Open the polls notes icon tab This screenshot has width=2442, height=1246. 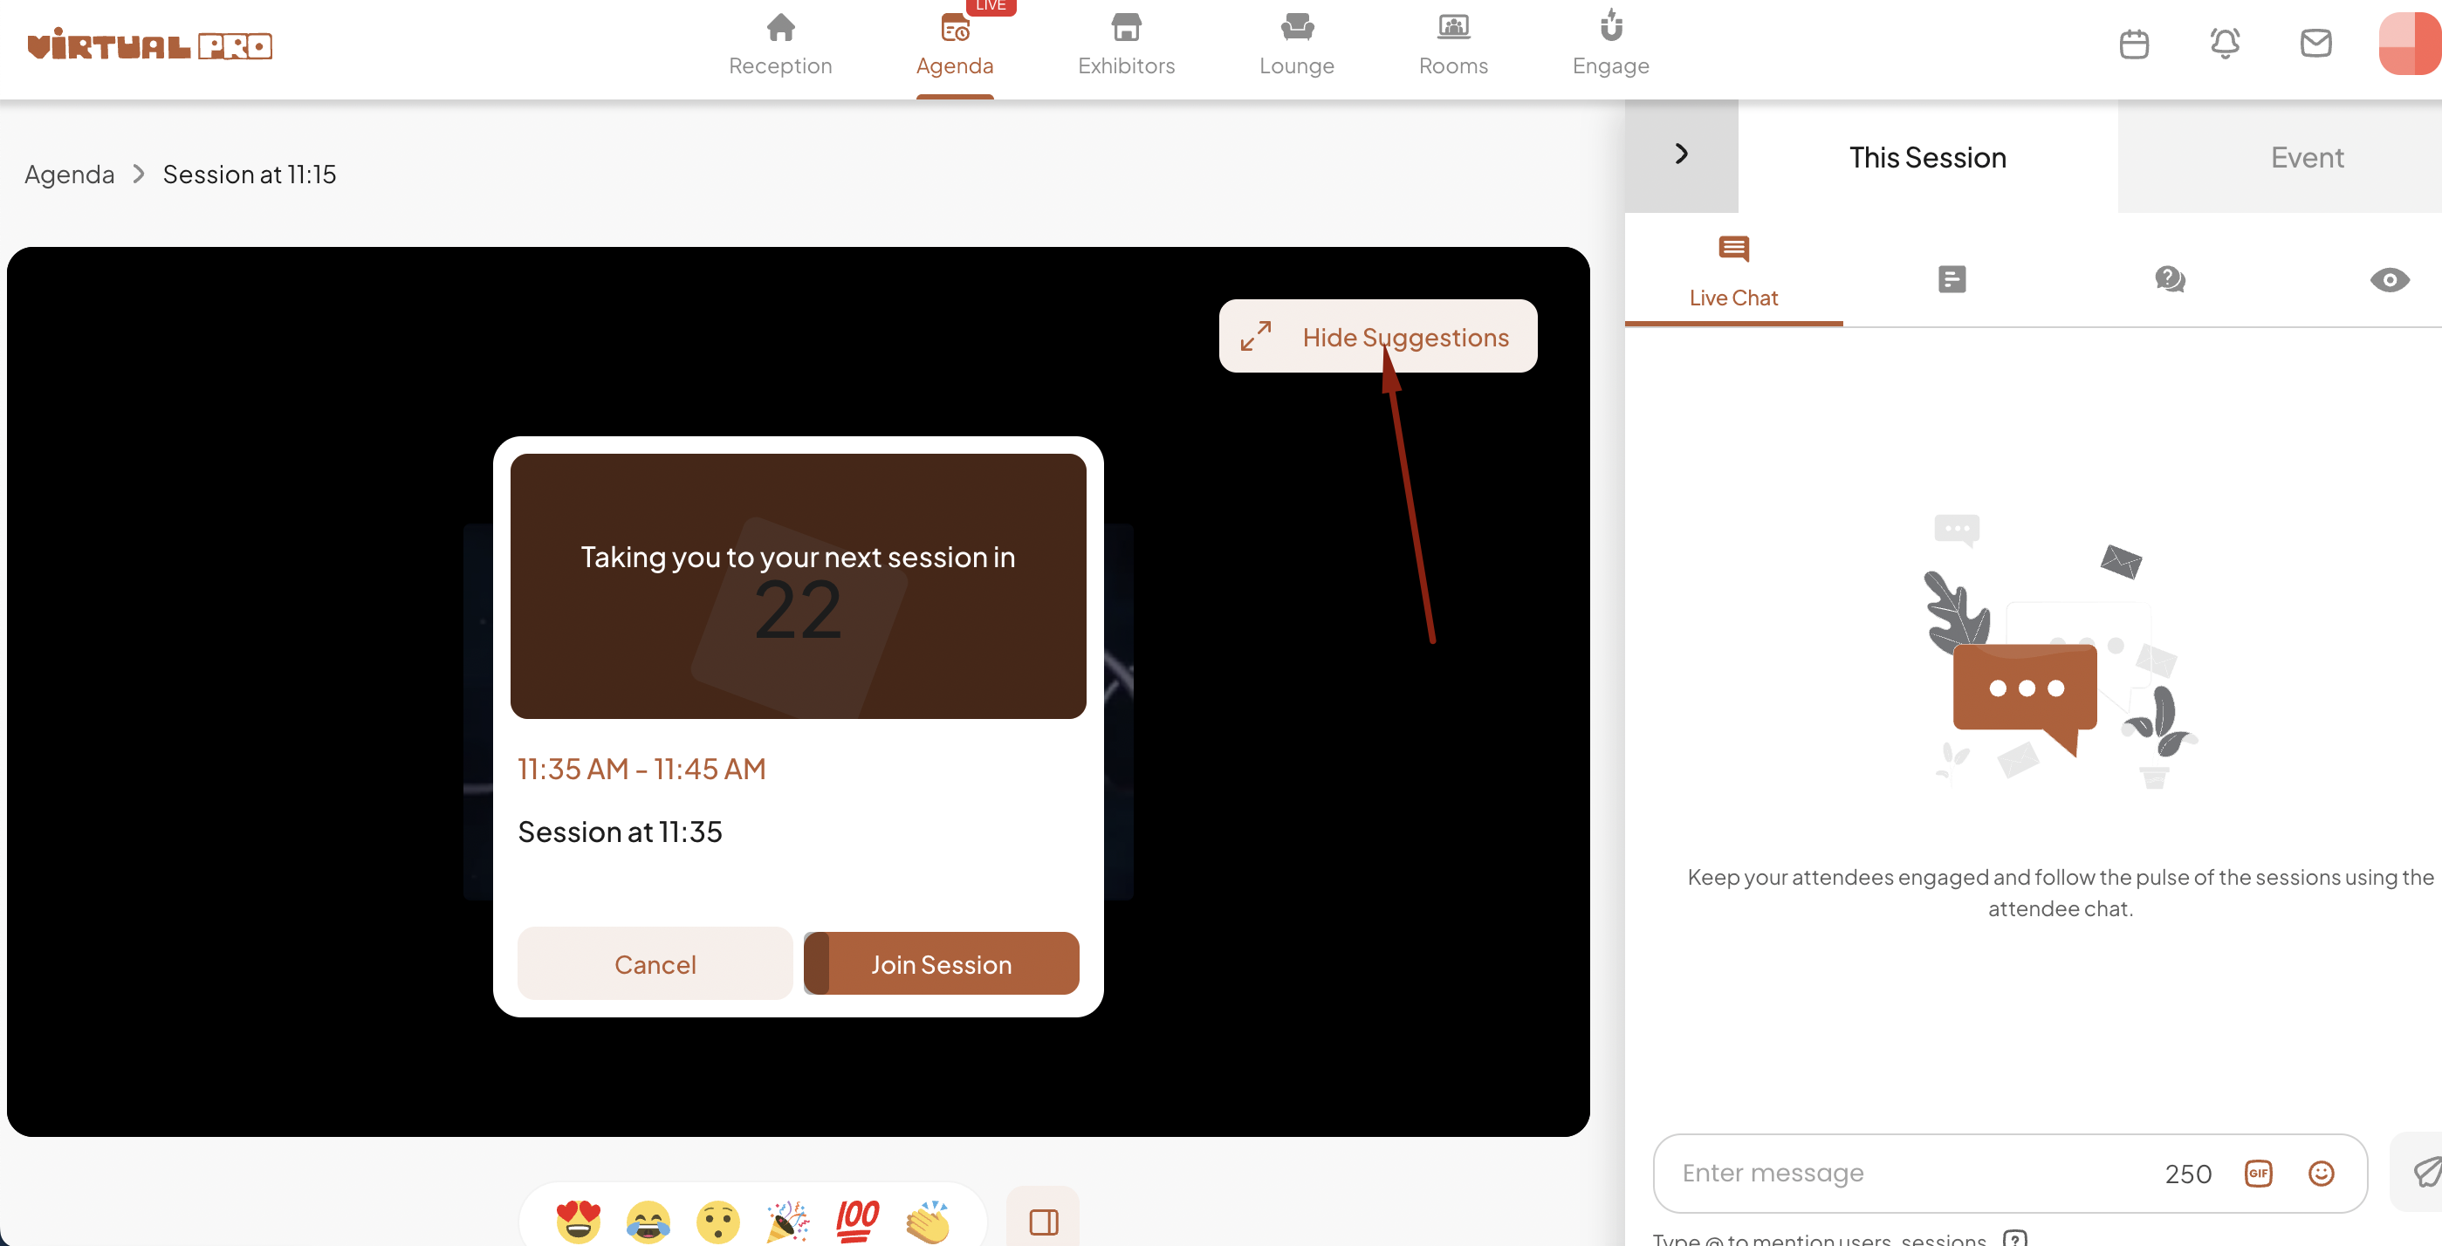coord(1952,278)
